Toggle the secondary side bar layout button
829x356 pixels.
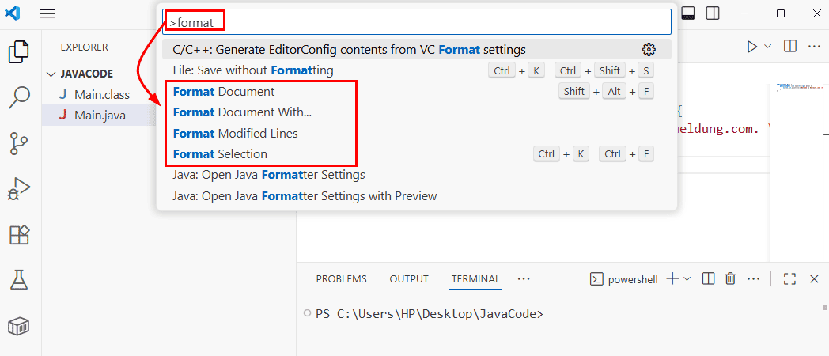pyautogui.click(x=713, y=13)
